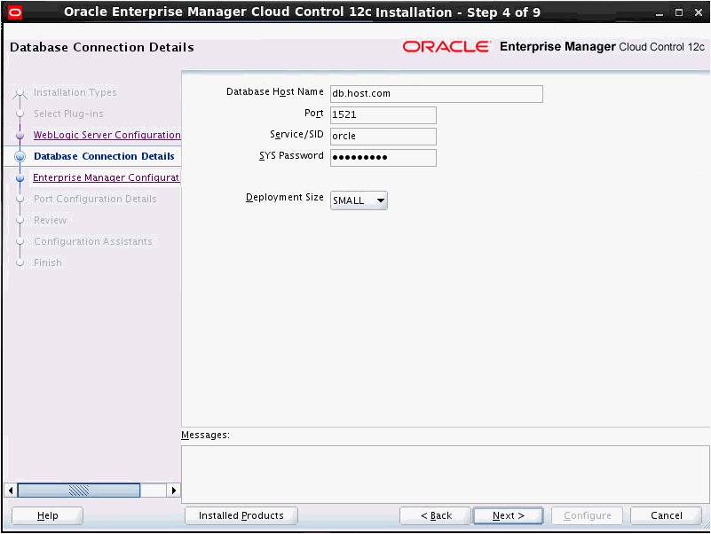Click the Deployment Size label
The image size is (711, 534).
285,198
